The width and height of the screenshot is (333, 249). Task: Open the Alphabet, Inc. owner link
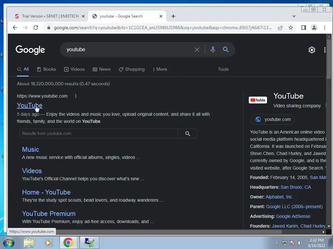(279, 197)
